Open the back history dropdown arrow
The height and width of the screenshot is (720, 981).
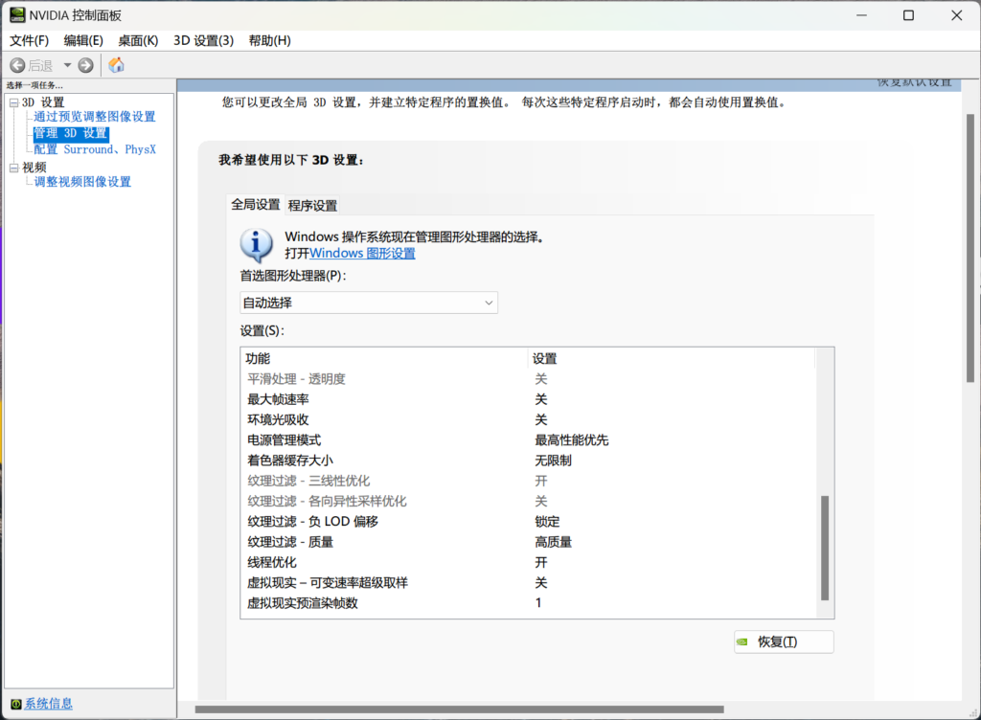click(67, 65)
